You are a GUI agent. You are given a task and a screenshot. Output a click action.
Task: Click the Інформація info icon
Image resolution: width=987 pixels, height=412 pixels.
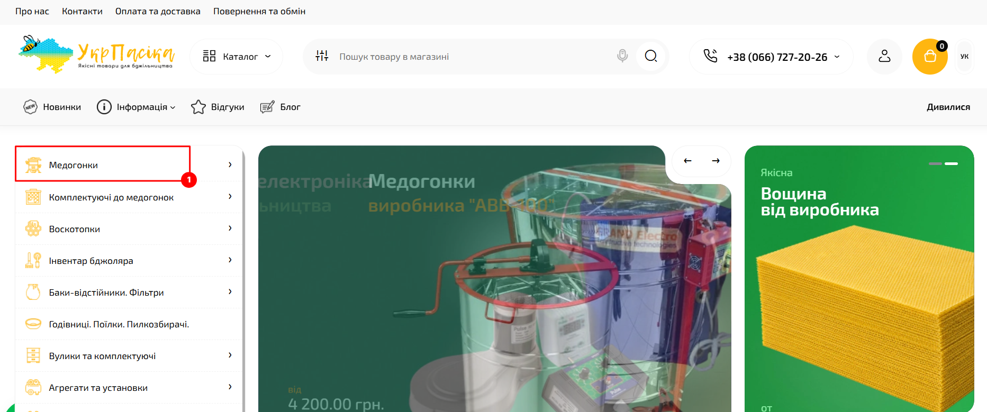click(x=104, y=107)
